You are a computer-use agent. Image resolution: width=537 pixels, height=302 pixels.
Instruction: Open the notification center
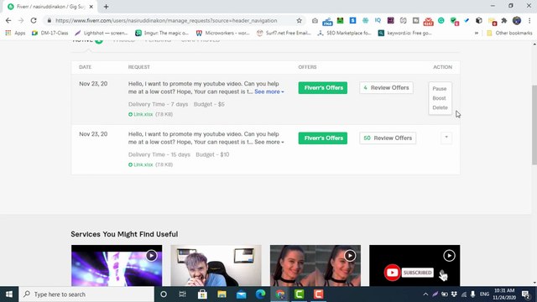coord(526,294)
